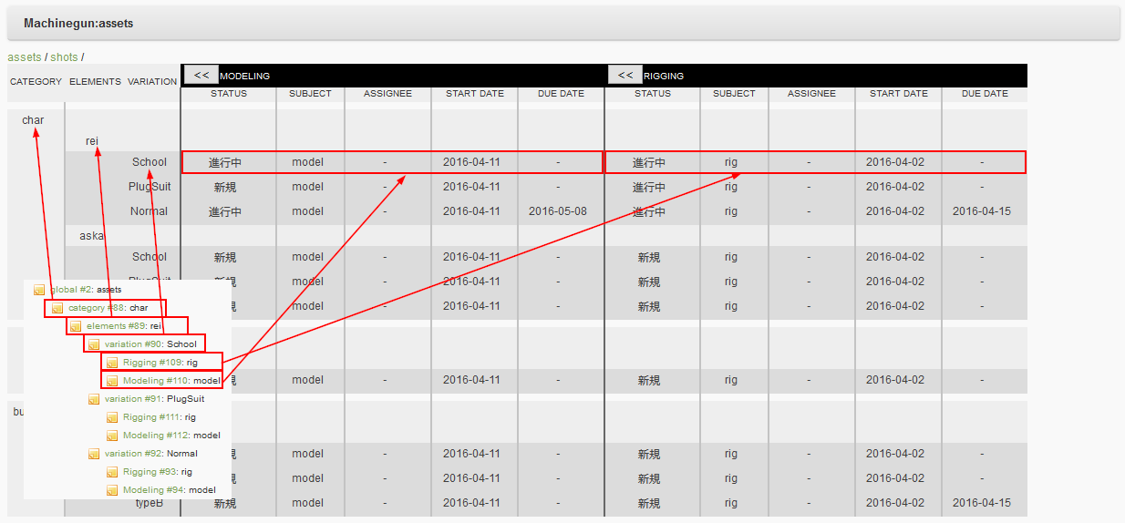Click the icon beside variation #92: Normal
This screenshot has width=1125, height=523.
tap(94, 454)
